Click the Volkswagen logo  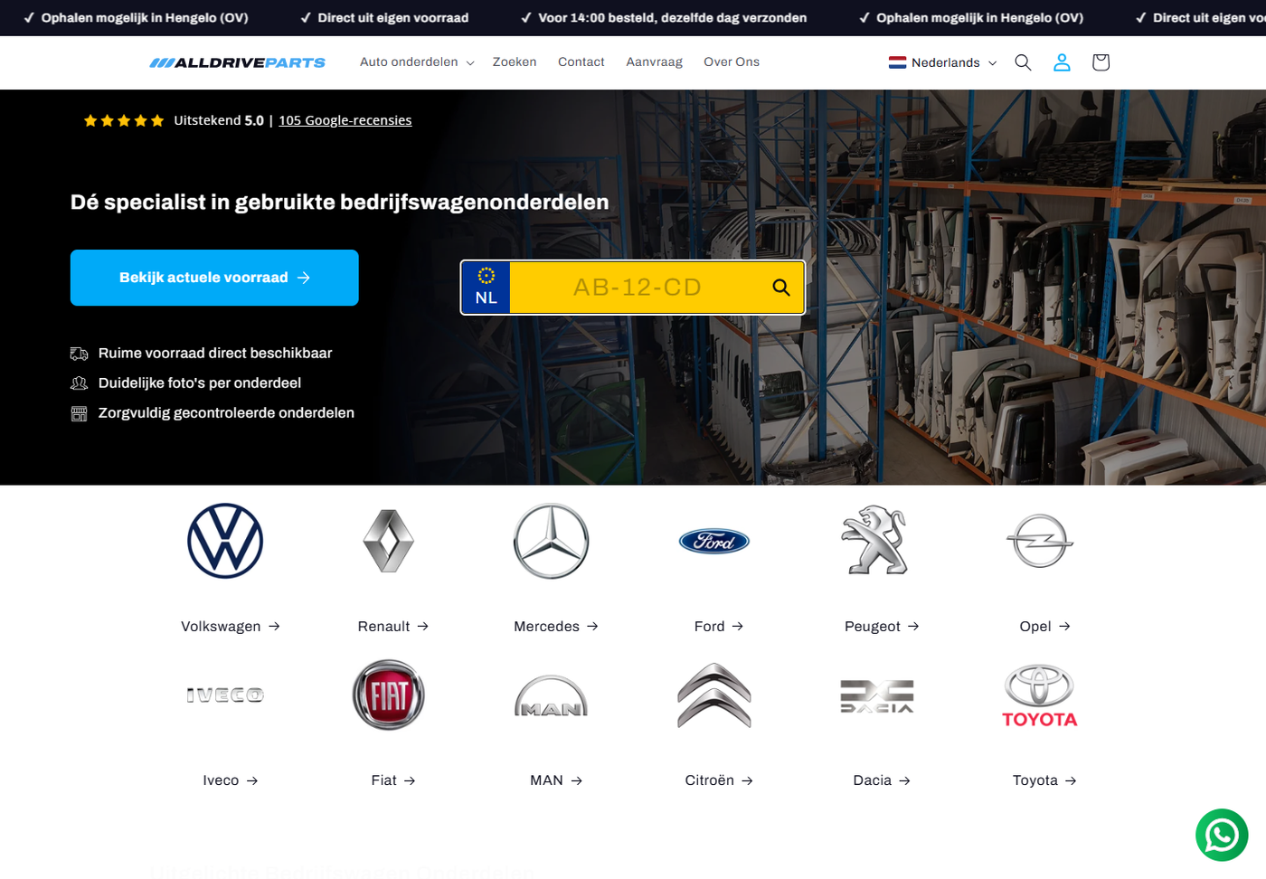click(225, 541)
